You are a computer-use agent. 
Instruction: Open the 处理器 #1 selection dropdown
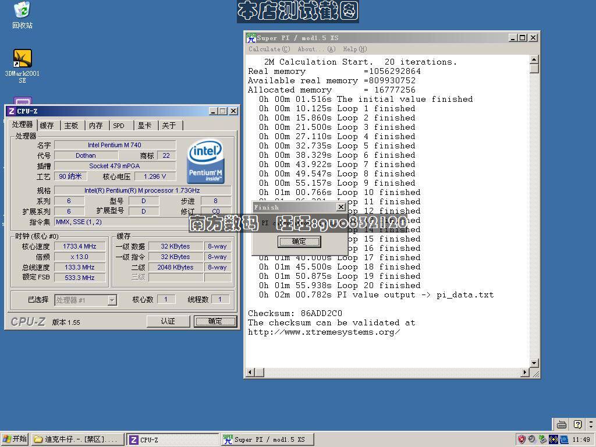coord(112,300)
